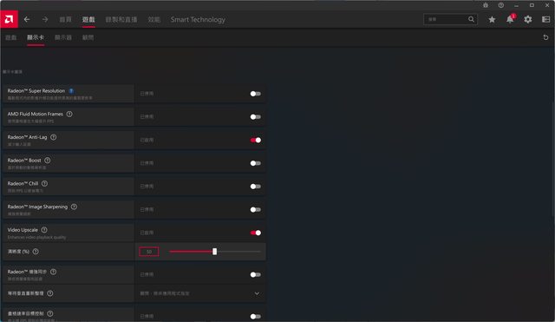The height and width of the screenshot is (322, 555).
Task: Enable Radeon Super Resolution toggle
Action: click(x=256, y=94)
